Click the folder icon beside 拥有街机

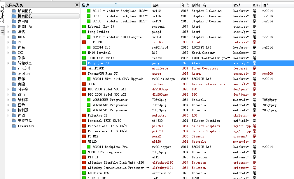14,16
